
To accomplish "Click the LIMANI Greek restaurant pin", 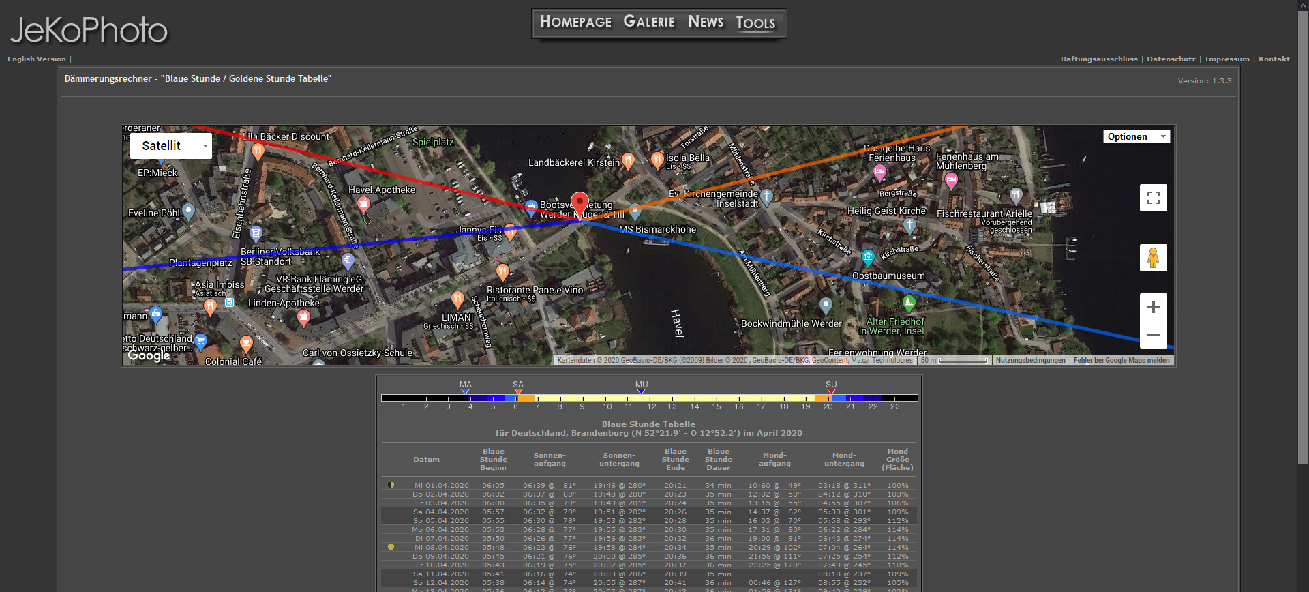I will (x=457, y=299).
